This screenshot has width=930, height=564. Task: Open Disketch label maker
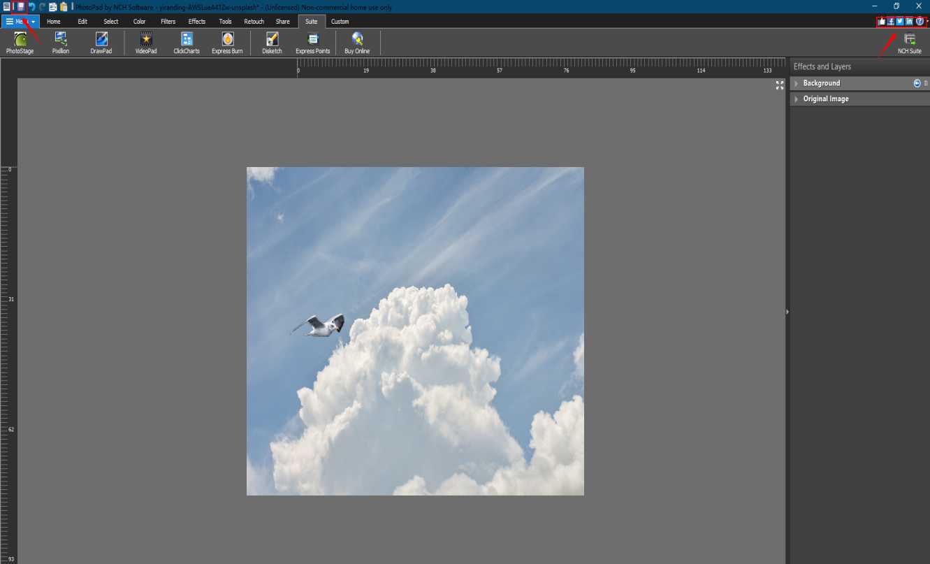tap(272, 43)
